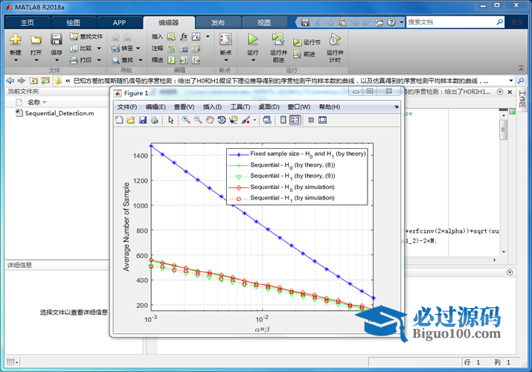532x372 pixels.
Task: Click the 查找文件 find files button
Action: [86, 36]
